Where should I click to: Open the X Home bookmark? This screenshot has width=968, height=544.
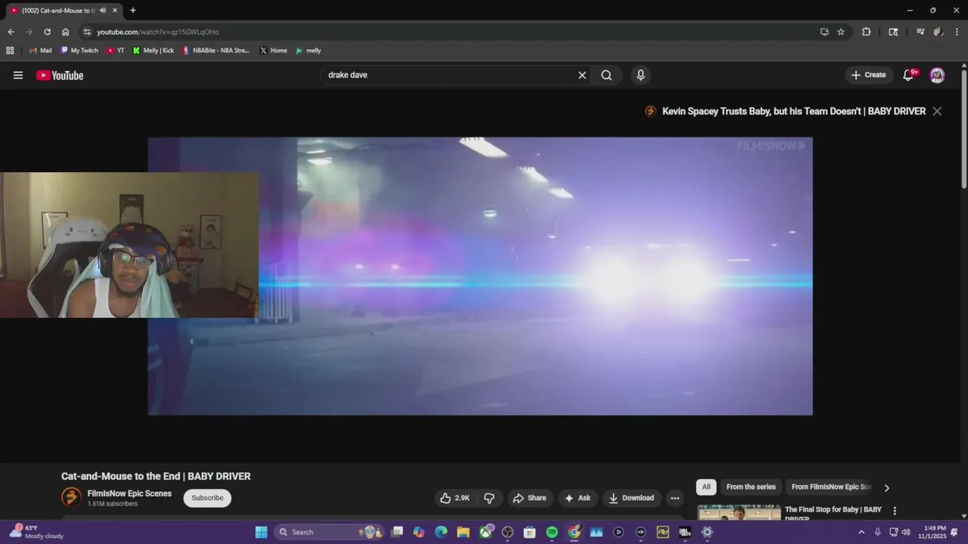[x=273, y=51]
